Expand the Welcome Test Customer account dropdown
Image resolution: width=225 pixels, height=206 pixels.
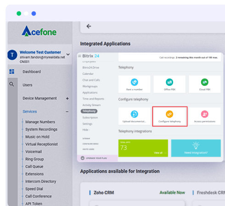[x=68, y=55]
